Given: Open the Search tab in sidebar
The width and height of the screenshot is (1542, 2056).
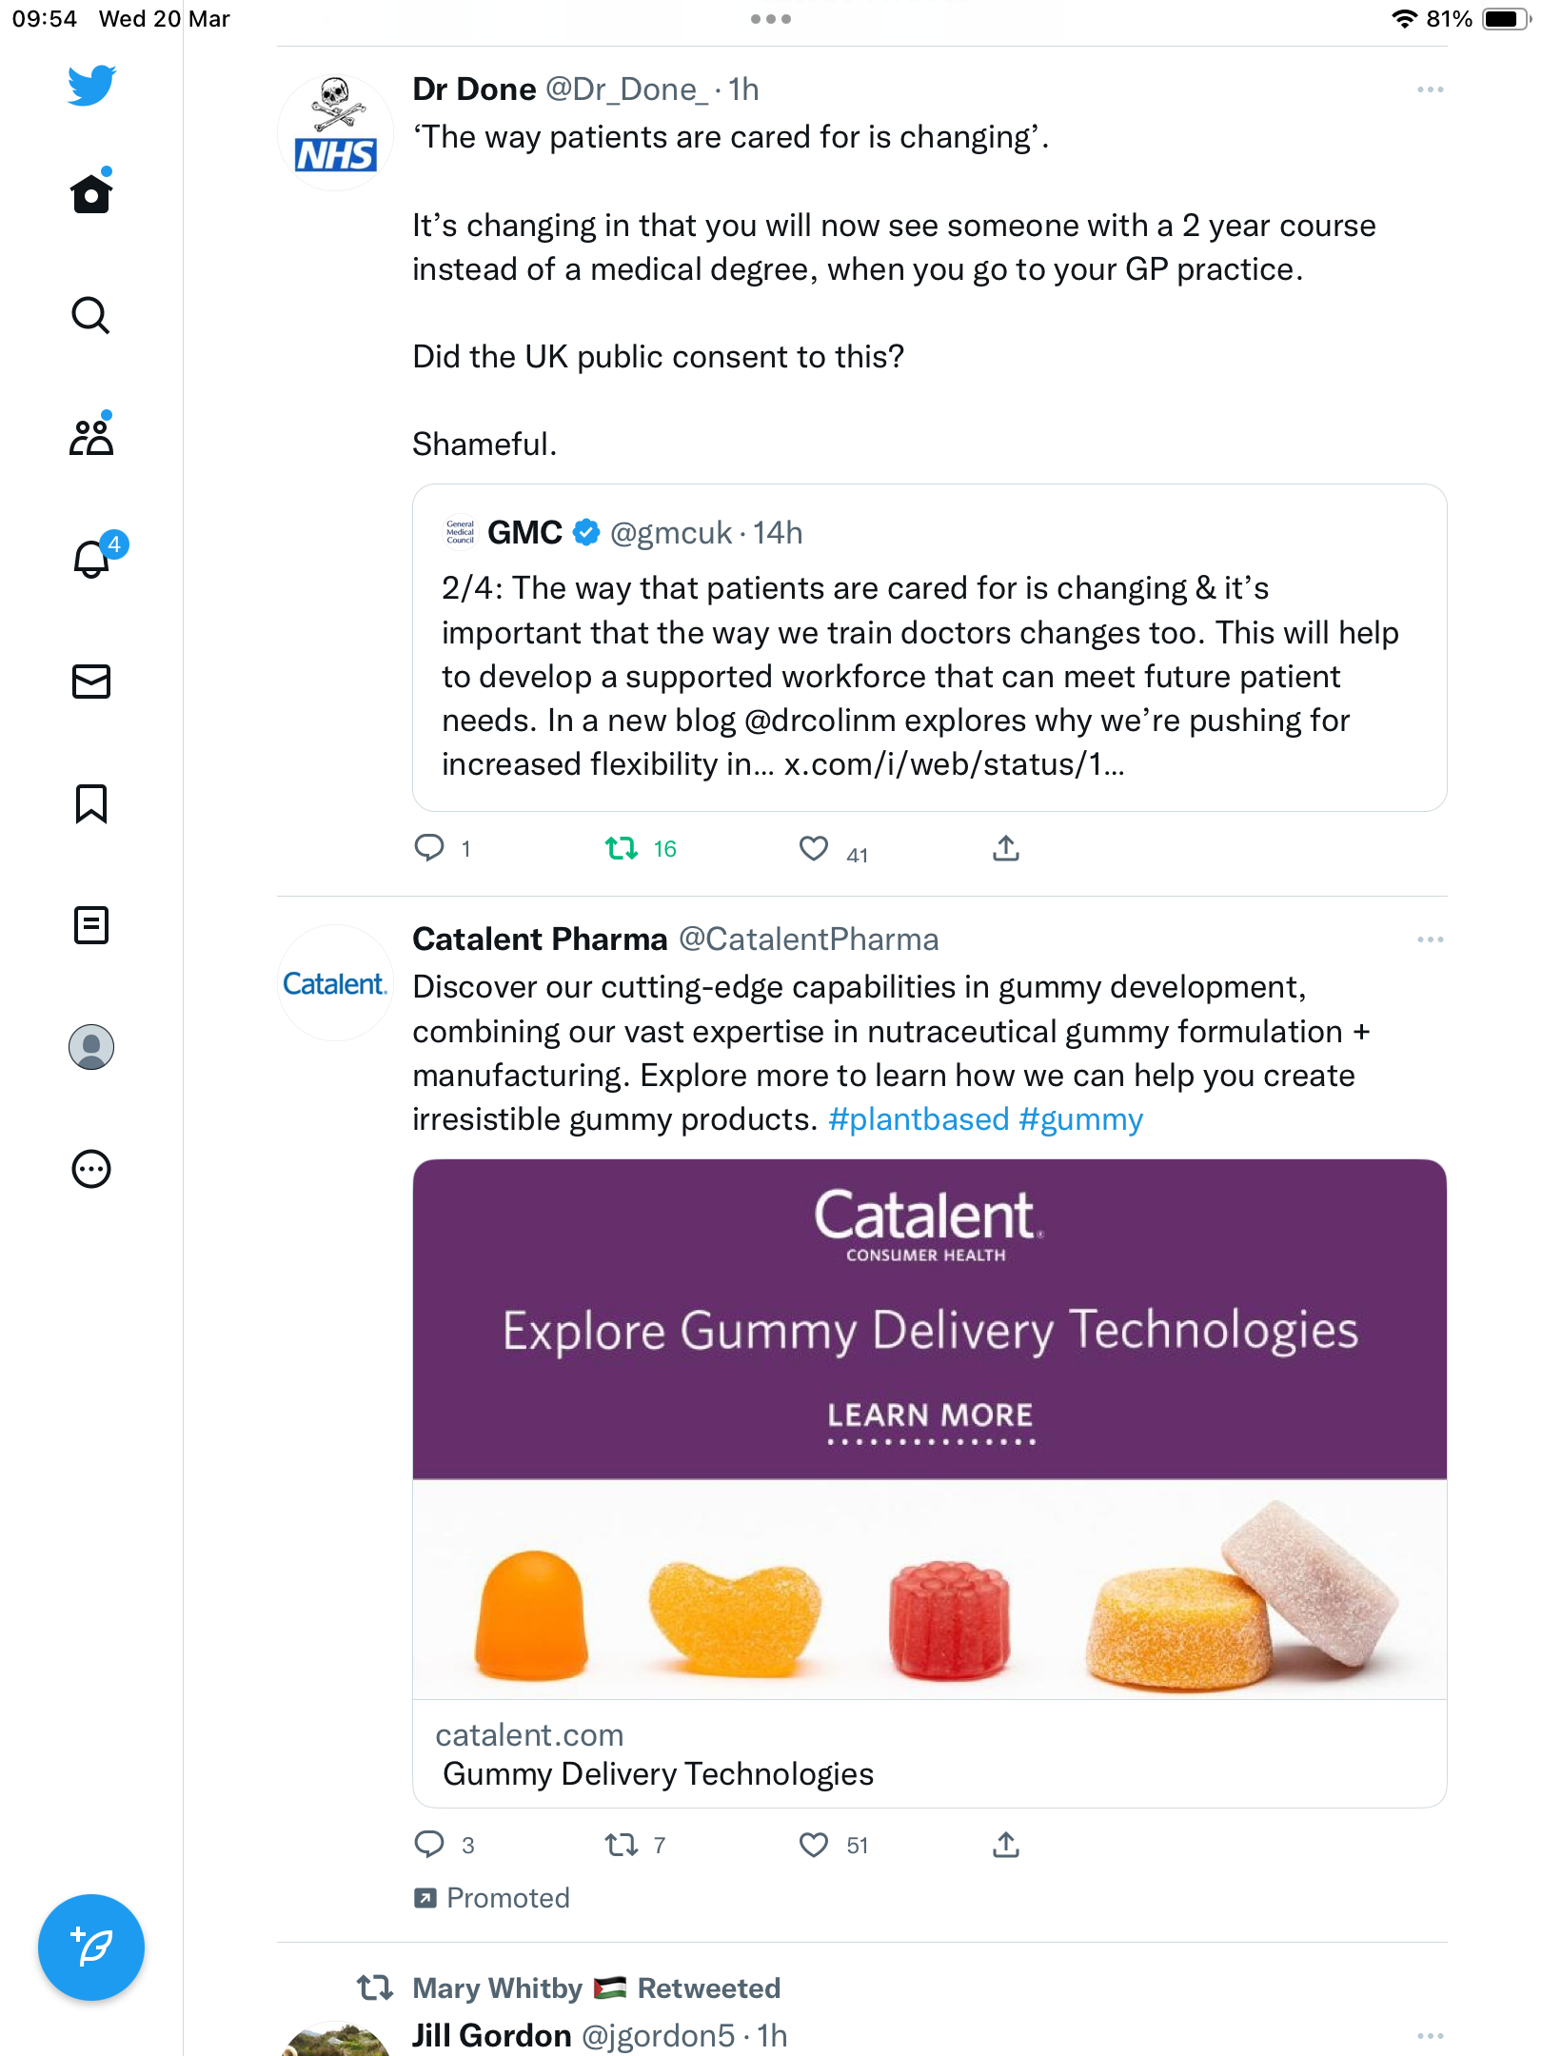Looking at the screenshot, I should point(90,315).
